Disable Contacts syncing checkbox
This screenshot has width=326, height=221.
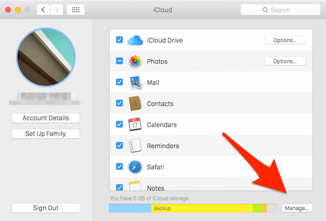pos(119,103)
